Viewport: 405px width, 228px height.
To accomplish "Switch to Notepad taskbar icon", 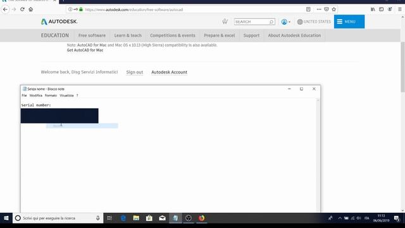I will coord(175,218).
